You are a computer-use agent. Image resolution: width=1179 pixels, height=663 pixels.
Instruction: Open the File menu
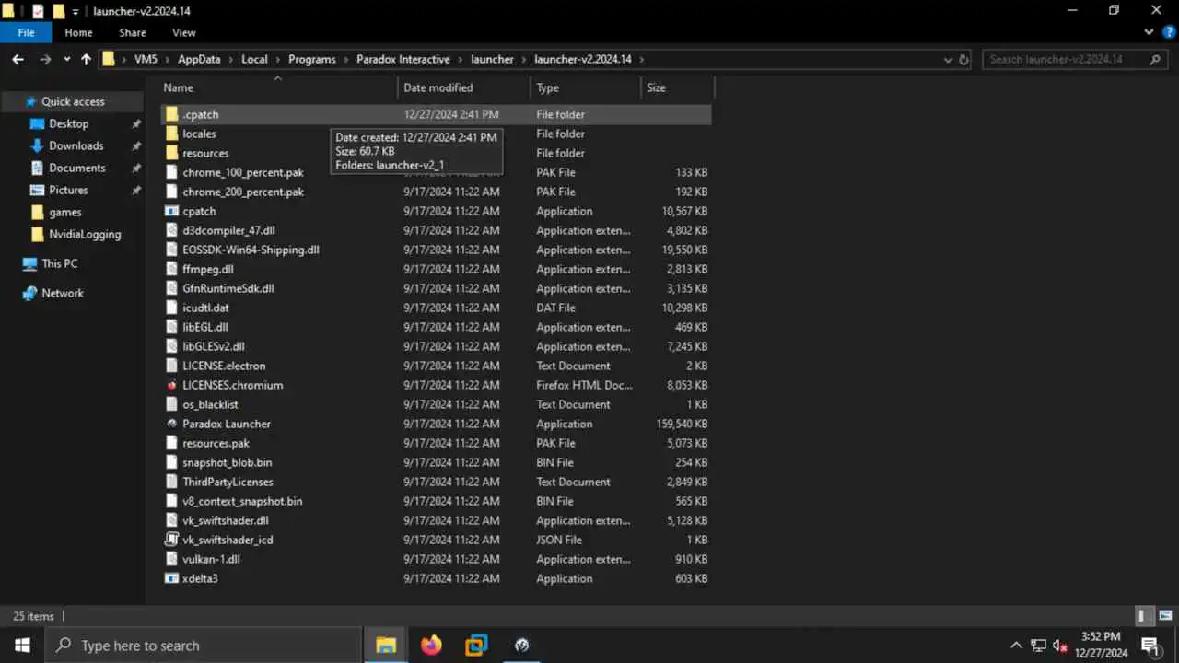pos(26,32)
